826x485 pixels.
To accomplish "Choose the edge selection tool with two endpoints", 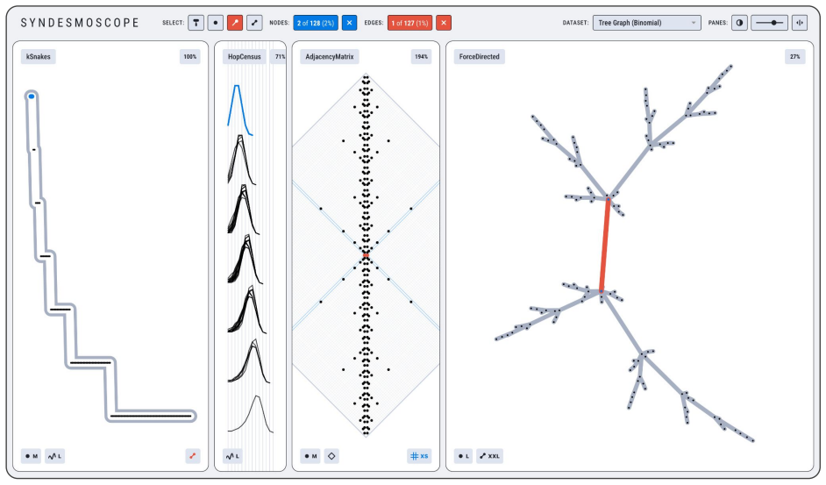I will (x=254, y=23).
